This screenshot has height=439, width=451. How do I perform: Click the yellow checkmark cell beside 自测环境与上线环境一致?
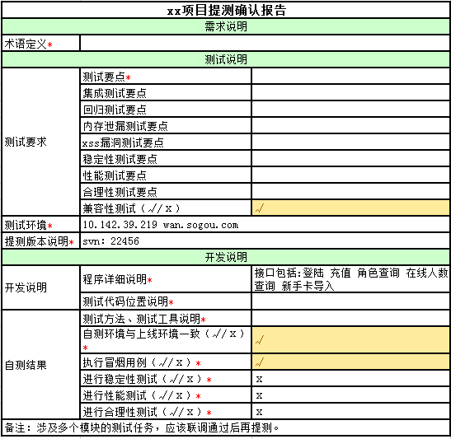pos(350,339)
